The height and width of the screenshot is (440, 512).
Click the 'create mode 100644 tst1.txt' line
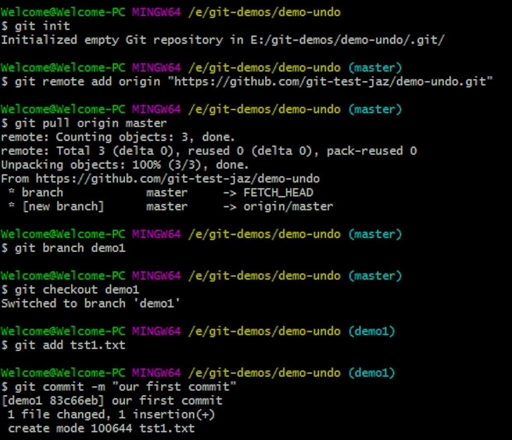101,428
